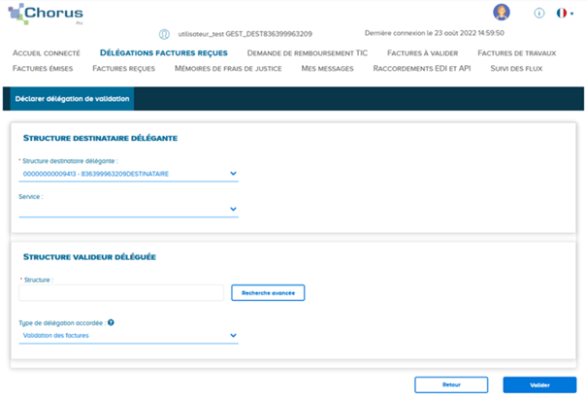Click the Retour button
The width and height of the screenshot is (587, 399).
click(x=451, y=384)
